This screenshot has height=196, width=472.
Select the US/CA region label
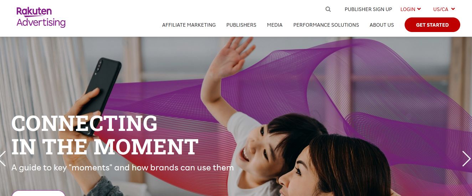point(441,9)
